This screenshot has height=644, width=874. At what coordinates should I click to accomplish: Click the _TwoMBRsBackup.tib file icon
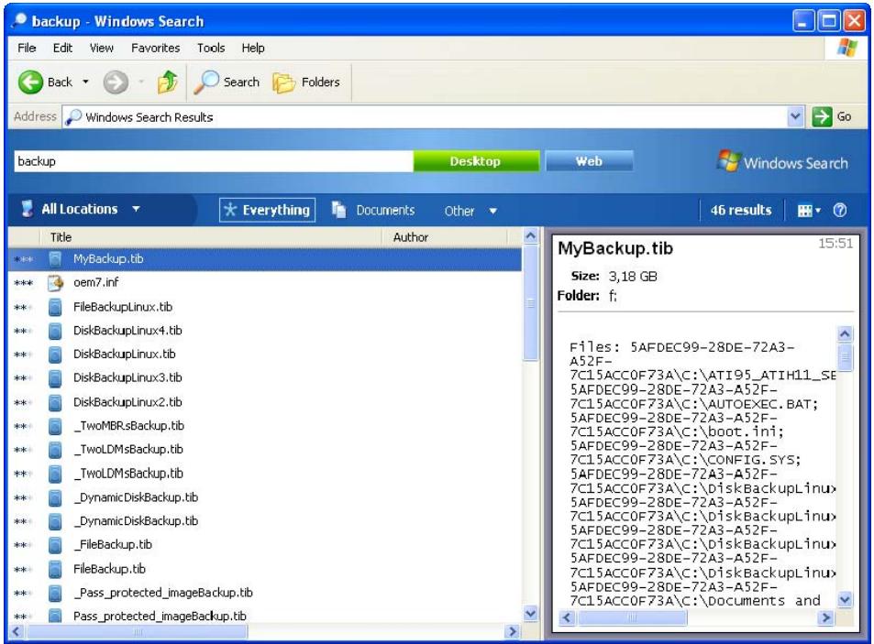[x=55, y=426]
